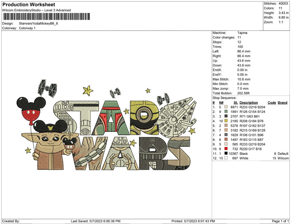The height and width of the screenshot is (224, 291).
Task: Click the Machine value Tajima
Action: [x=242, y=33]
